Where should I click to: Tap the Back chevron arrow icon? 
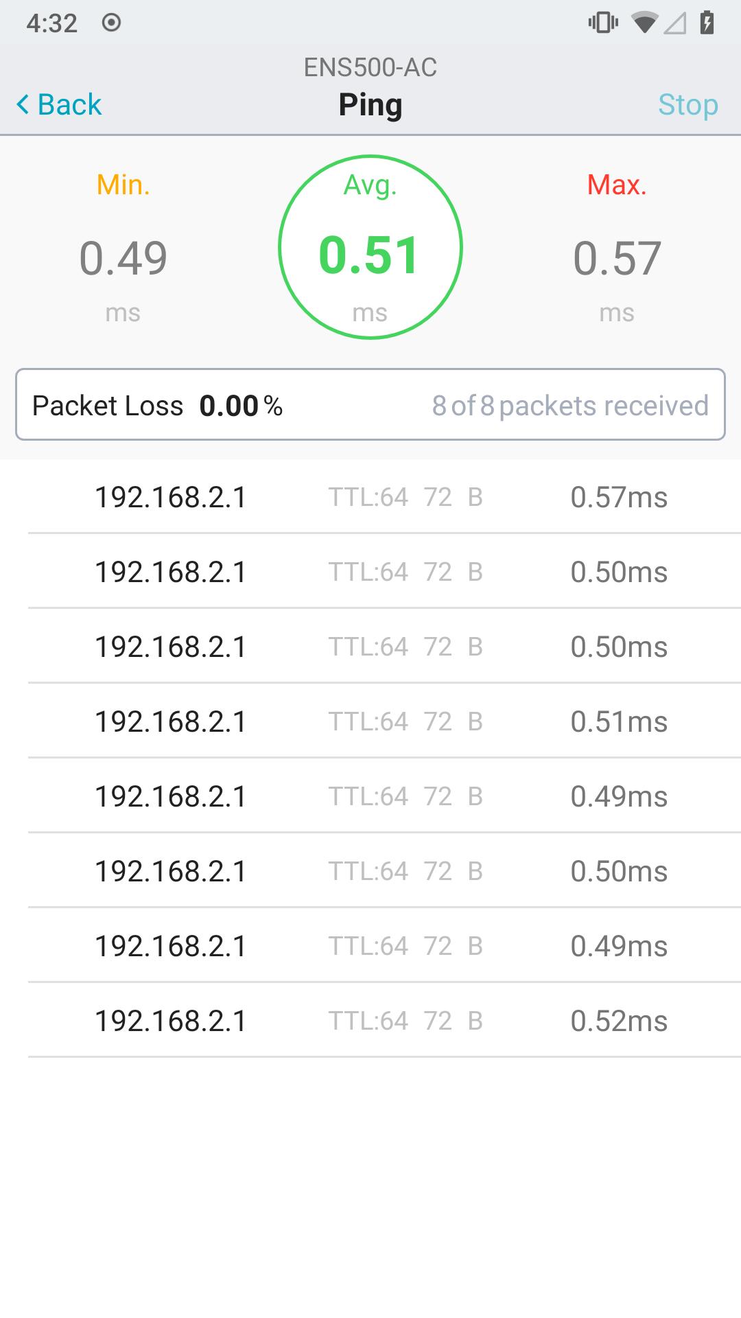click(23, 105)
